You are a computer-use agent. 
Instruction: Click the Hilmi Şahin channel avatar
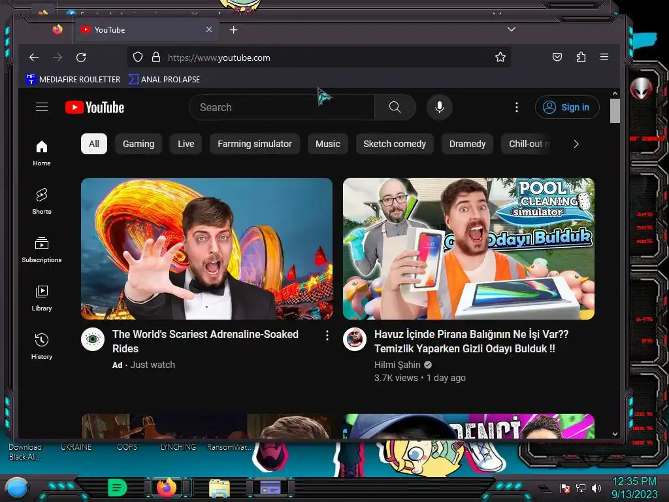coord(355,339)
